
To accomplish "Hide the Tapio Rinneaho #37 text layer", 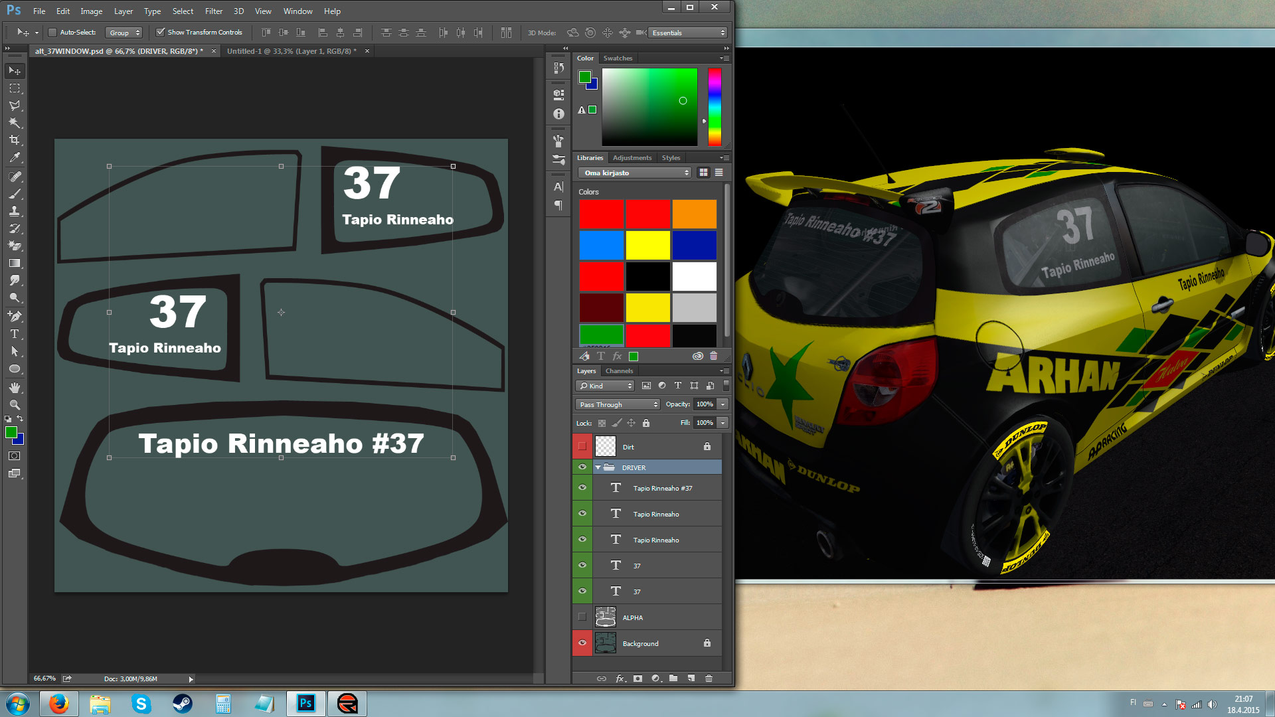I will tap(582, 488).
